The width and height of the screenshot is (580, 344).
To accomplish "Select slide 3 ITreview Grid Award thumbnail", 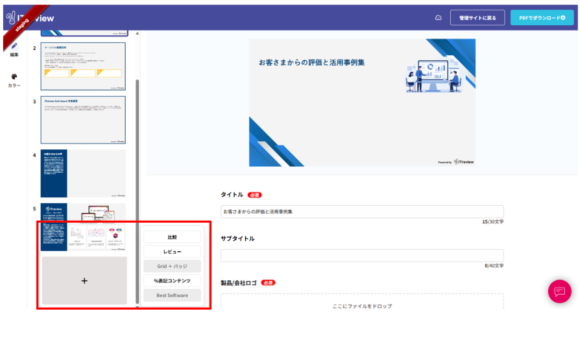I will [x=83, y=120].
